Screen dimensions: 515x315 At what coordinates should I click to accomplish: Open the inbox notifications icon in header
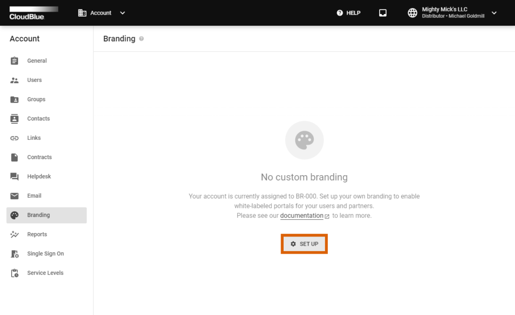tap(383, 13)
